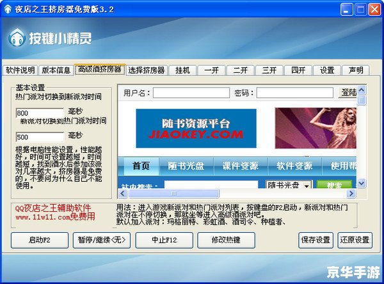This screenshot has width=384, height=284.
Task: Switch to the 版本信息 tab
Action: (x=56, y=70)
